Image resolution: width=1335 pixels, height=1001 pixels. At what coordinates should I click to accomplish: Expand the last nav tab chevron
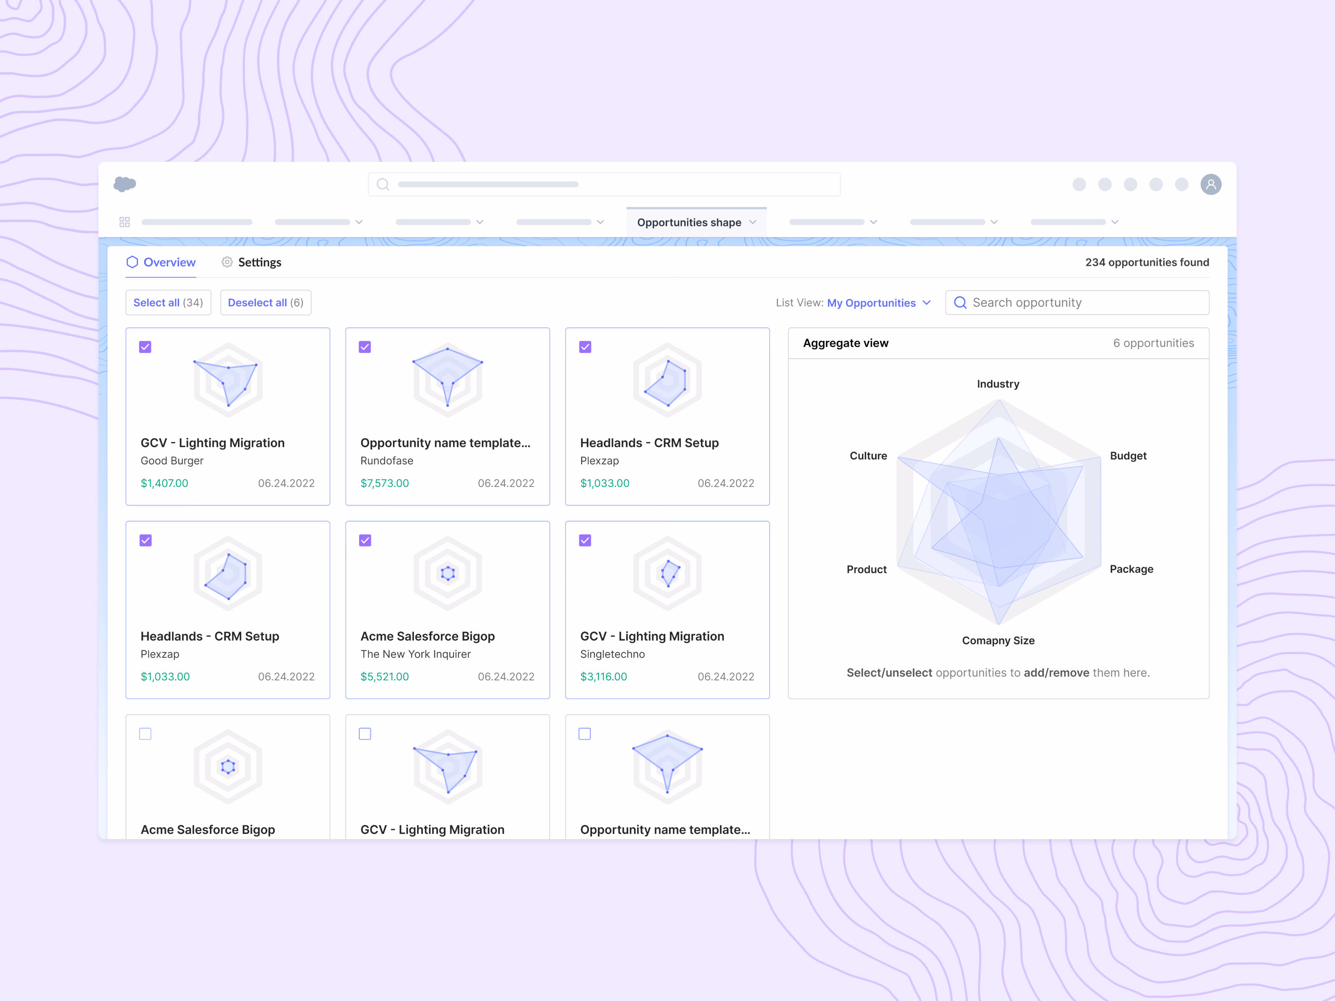(1115, 222)
